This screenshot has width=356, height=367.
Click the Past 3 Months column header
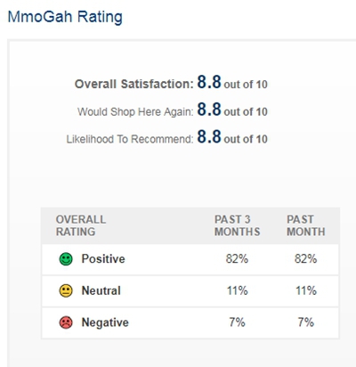(x=238, y=225)
